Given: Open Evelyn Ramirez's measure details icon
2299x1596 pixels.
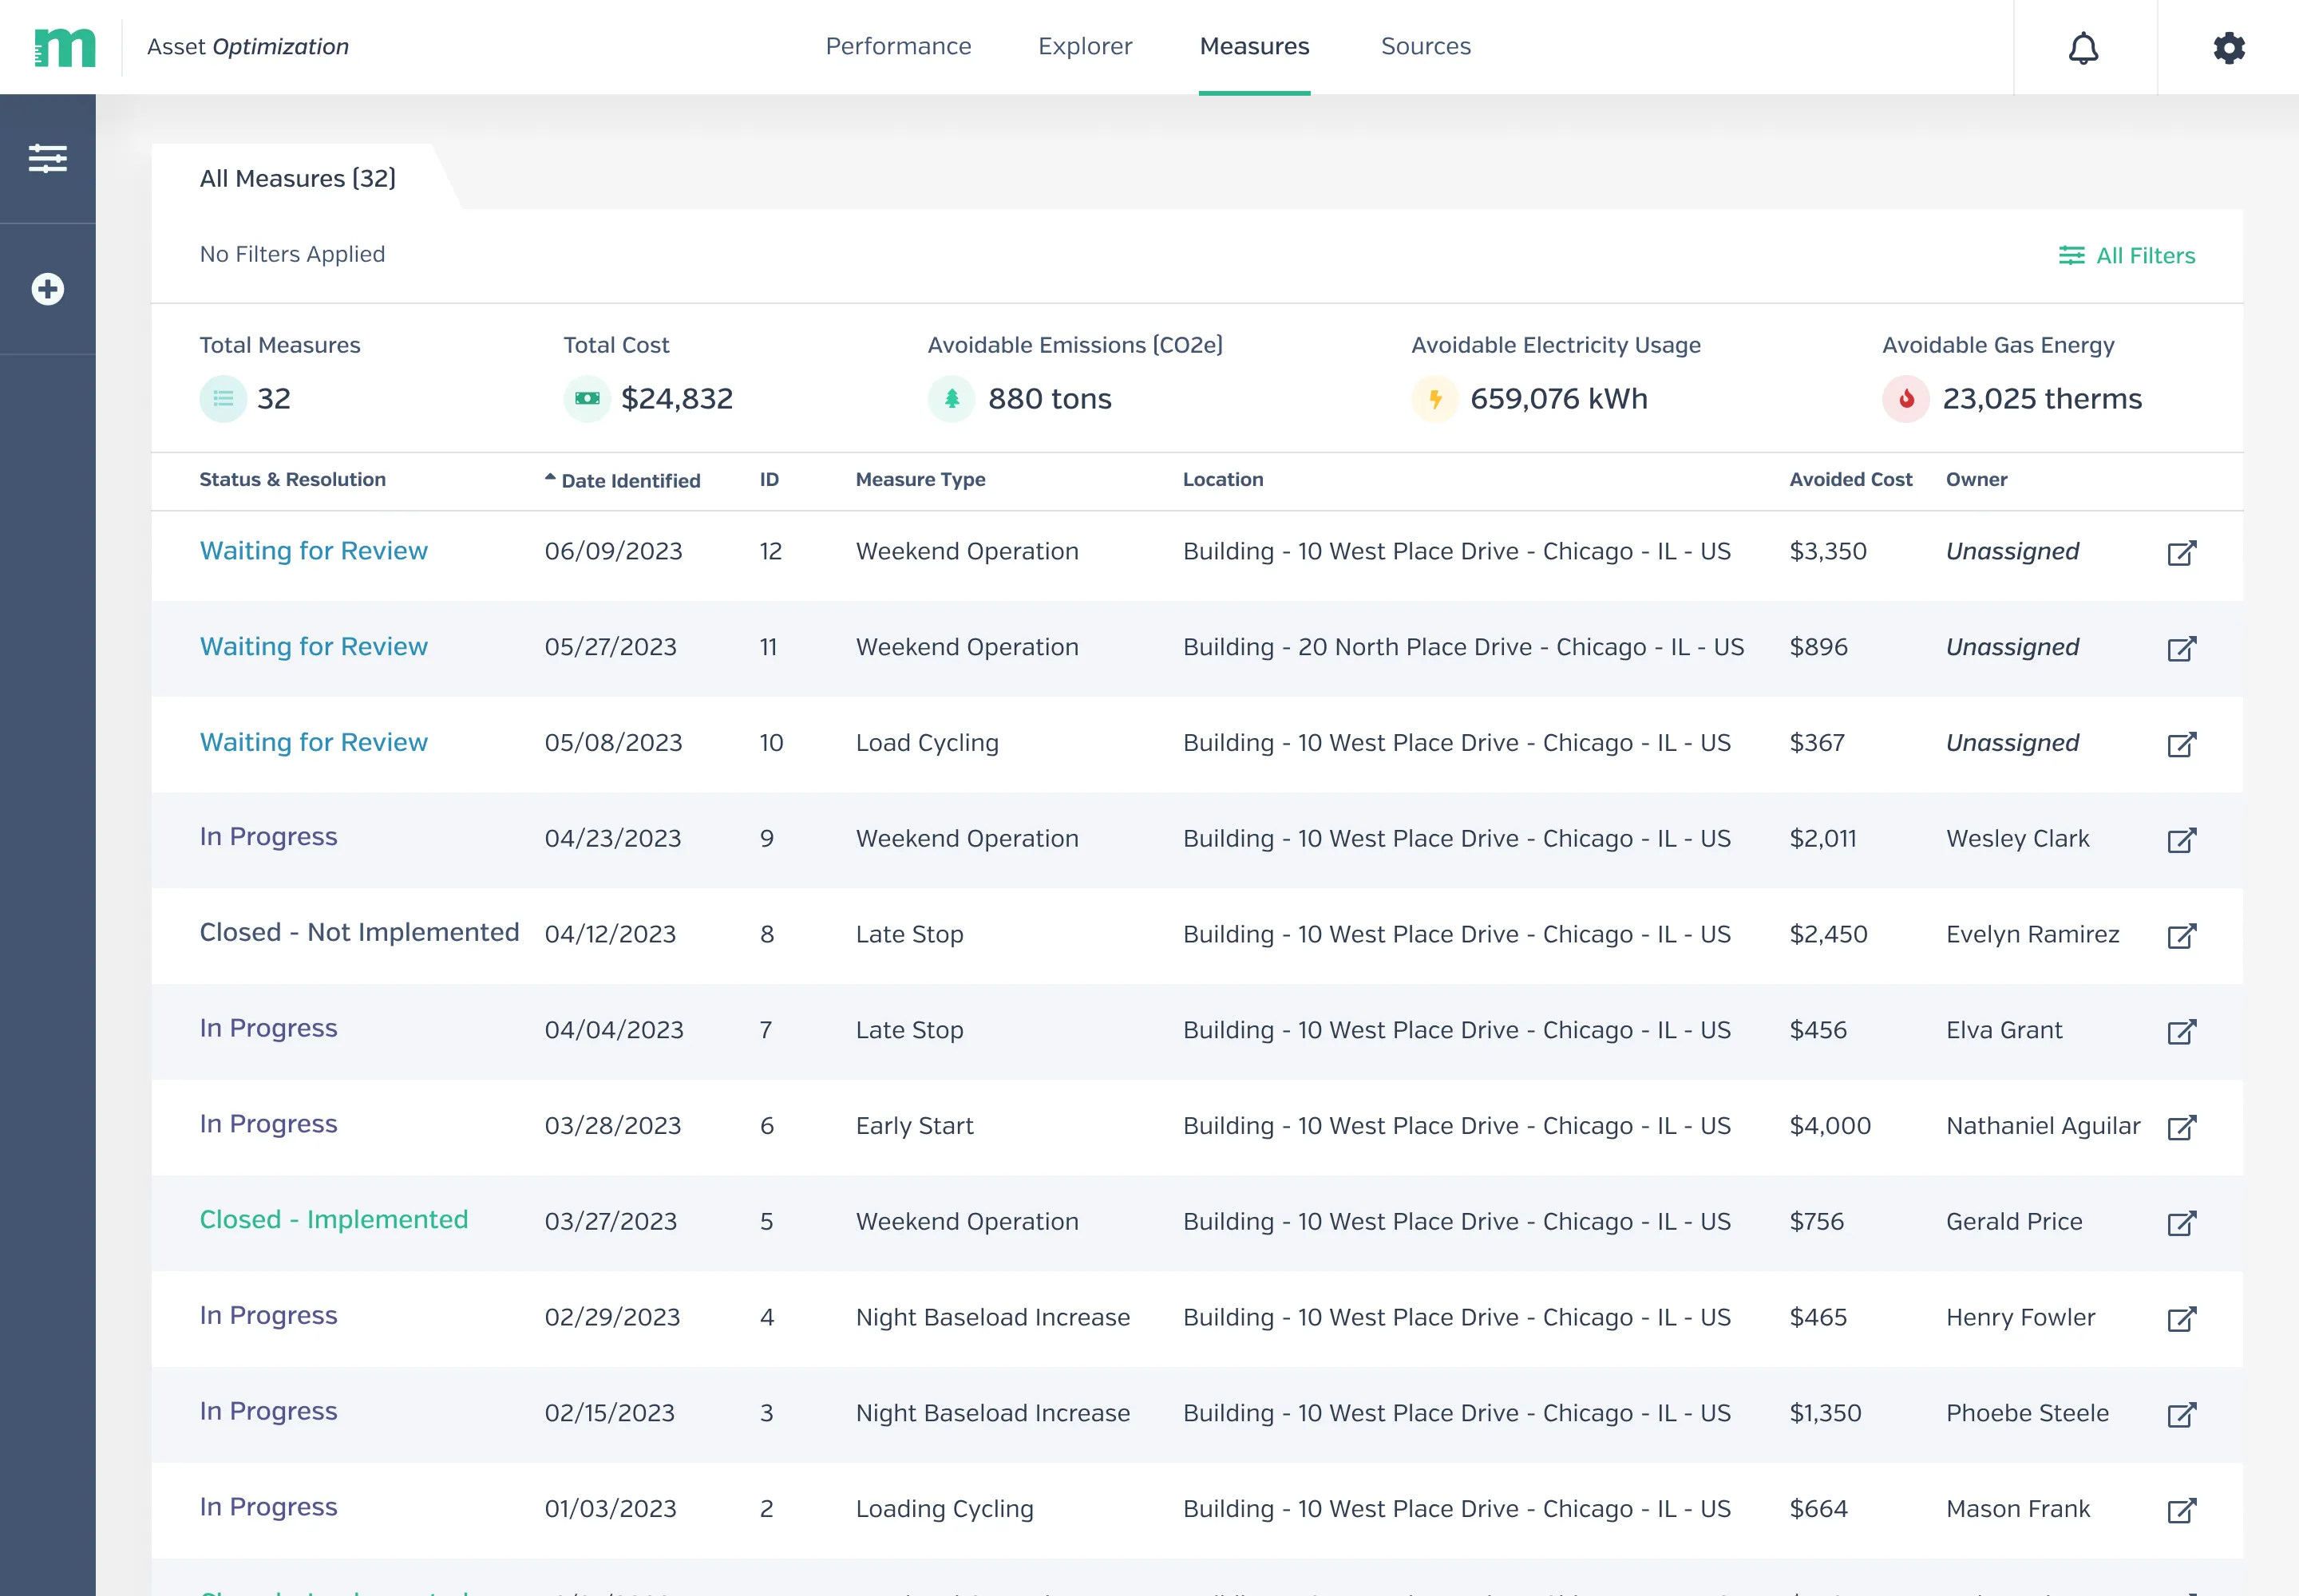Looking at the screenshot, I should [2181, 935].
